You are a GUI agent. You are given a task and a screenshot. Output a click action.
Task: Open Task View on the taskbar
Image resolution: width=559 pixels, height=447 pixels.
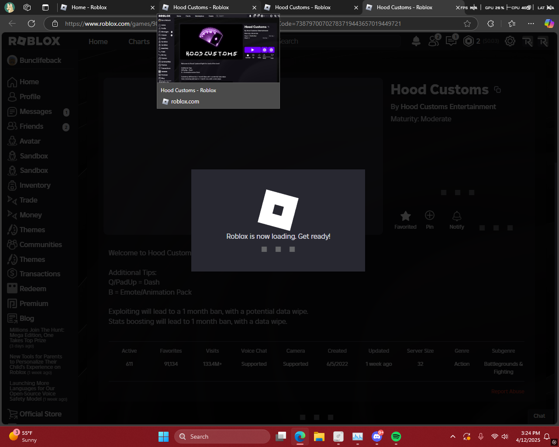point(281,437)
